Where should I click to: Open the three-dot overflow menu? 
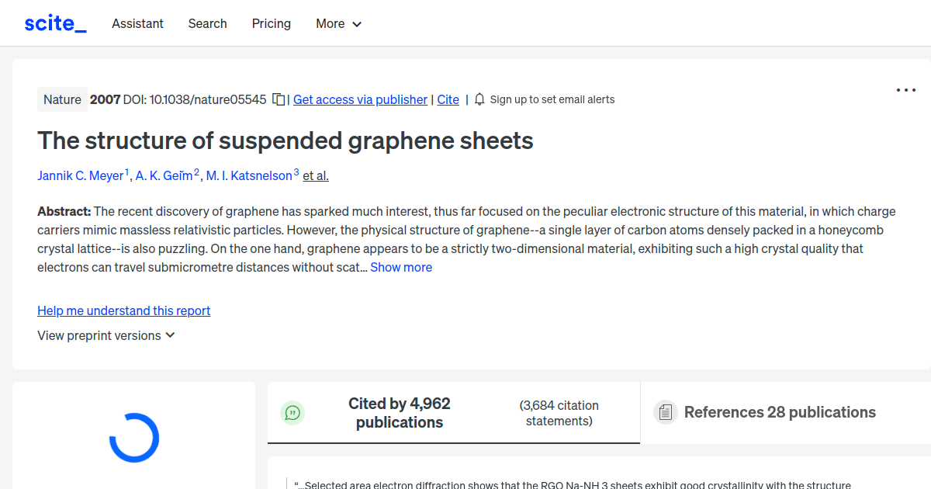(x=905, y=90)
